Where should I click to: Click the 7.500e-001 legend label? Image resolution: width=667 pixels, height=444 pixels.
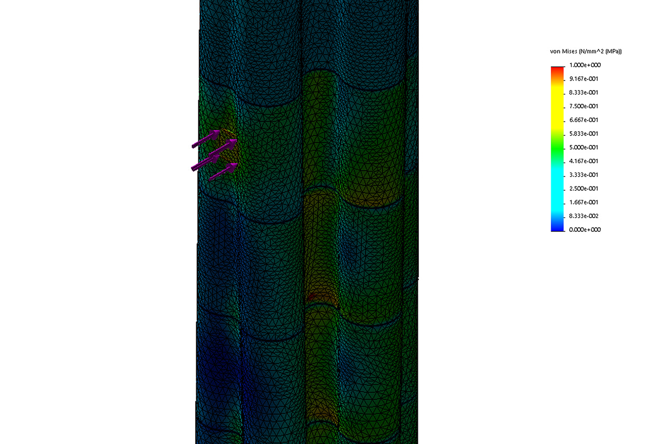click(x=584, y=106)
